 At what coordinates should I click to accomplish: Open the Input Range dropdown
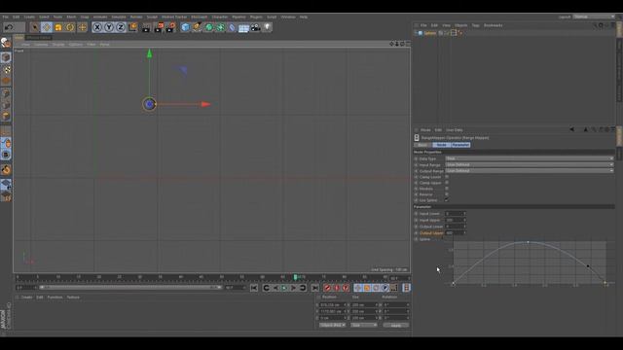click(530, 164)
